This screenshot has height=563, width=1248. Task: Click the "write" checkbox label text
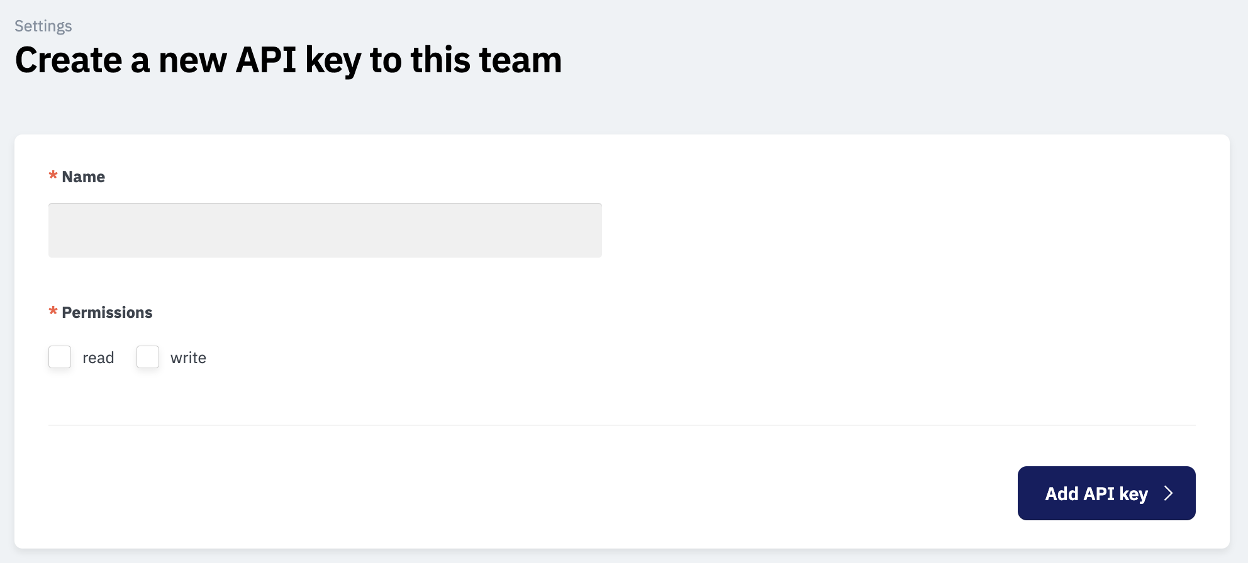pyautogui.click(x=188, y=358)
